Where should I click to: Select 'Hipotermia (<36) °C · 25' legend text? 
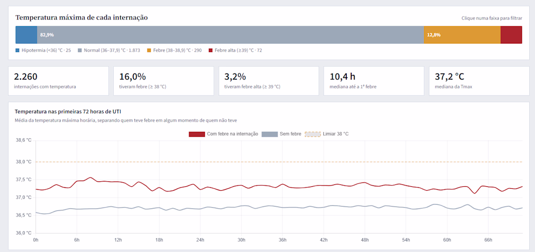[46, 51]
